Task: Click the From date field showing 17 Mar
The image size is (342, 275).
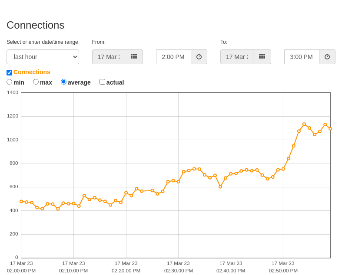Action: pos(109,57)
